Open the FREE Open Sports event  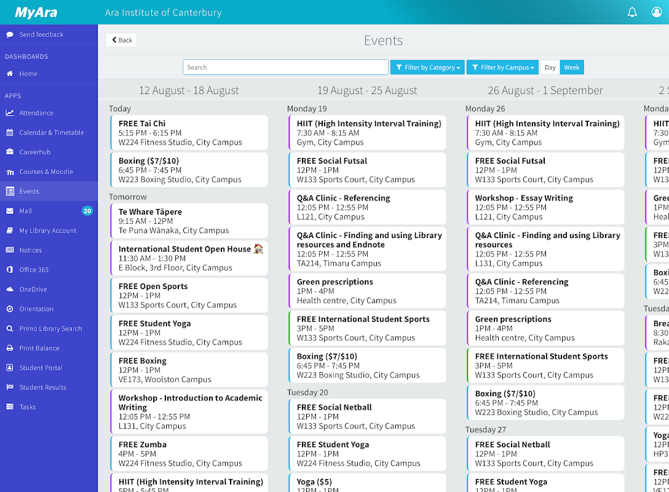click(x=189, y=295)
